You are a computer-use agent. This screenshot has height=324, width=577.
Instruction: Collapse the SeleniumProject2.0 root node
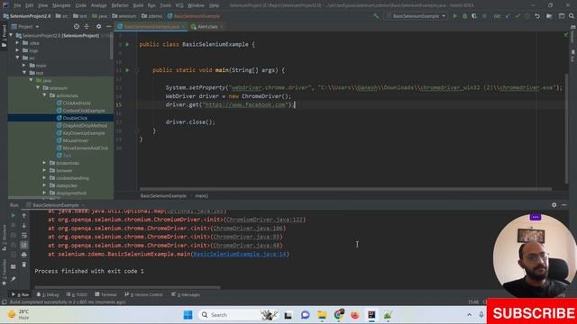(x=11, y=36)
